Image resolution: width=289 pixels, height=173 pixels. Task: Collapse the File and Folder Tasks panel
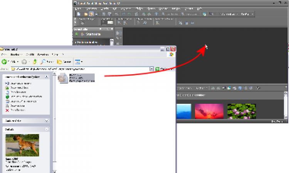tap(47, 77)
